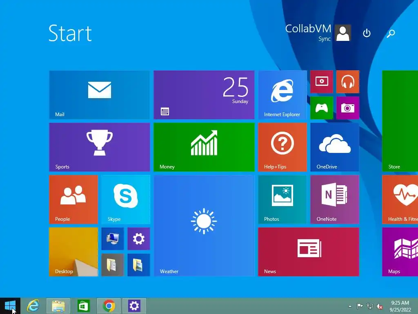
Task: Click the Search magnifier button
Action: [x=391, y=33]
